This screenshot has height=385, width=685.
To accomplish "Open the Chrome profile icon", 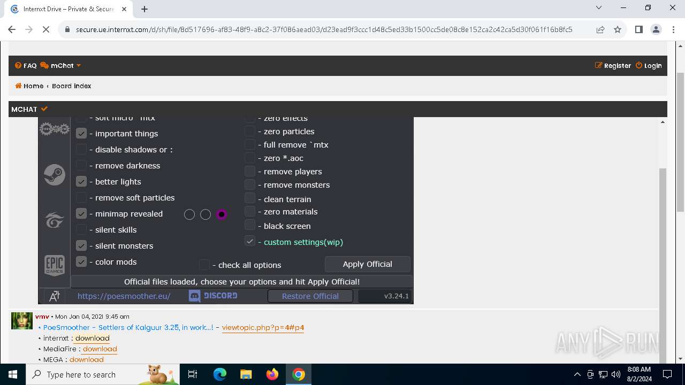I will pyautogui.click(x=656, y=30).
